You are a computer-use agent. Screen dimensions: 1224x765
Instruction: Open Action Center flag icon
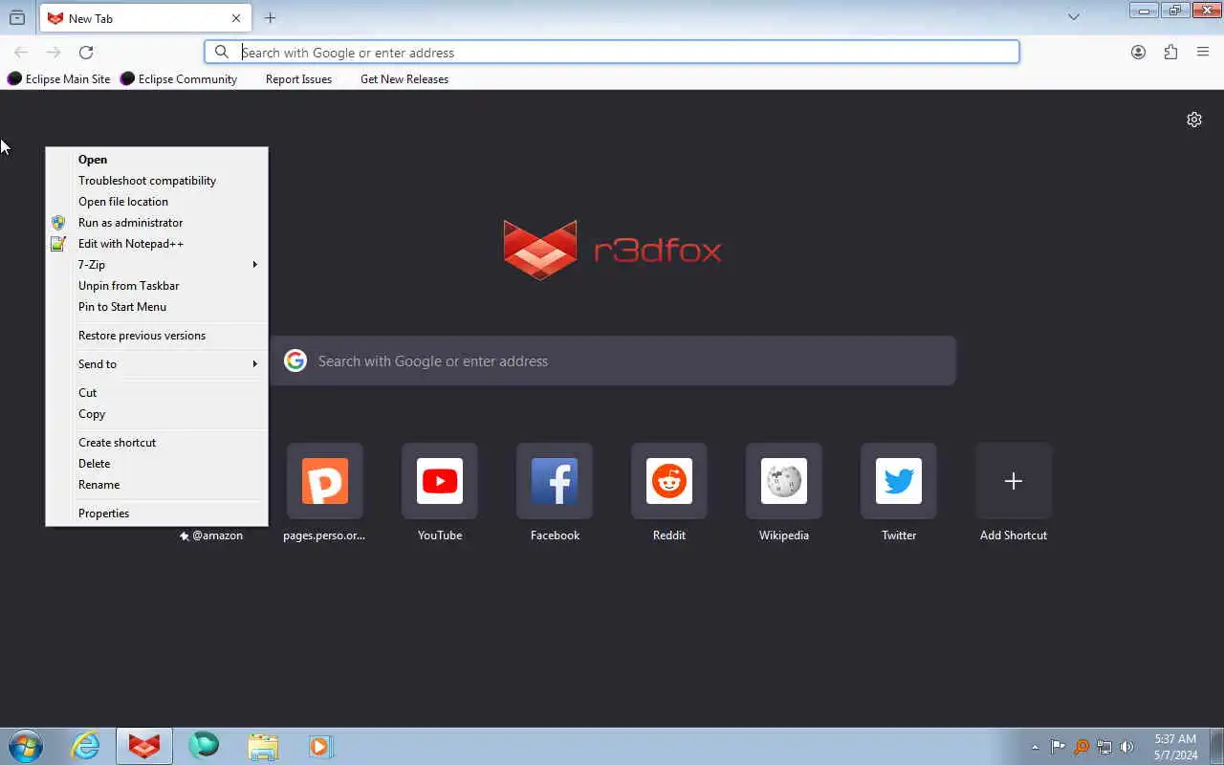pyautogui.click(x=1059, y=747)
